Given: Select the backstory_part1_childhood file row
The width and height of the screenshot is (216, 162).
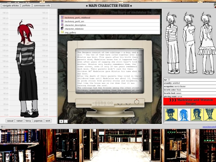Looking at the screenshot, I should tap(110, 17).
